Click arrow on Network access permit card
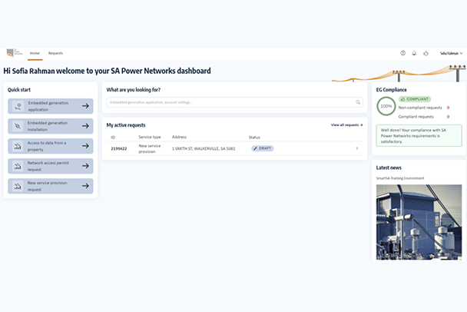 85,166
